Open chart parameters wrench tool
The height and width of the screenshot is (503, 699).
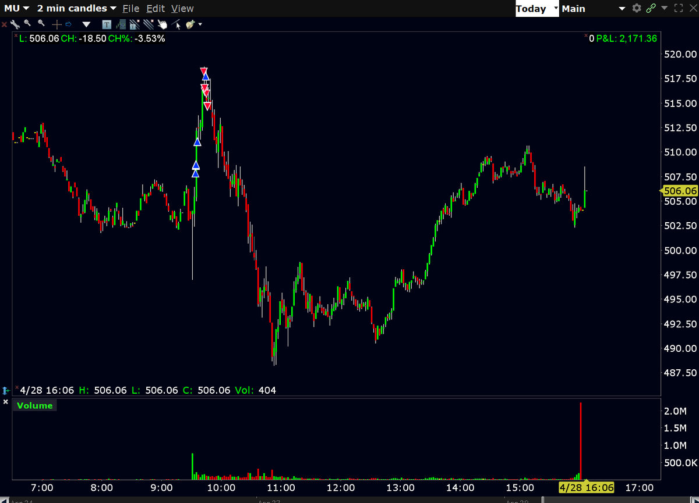pos(15,24)
